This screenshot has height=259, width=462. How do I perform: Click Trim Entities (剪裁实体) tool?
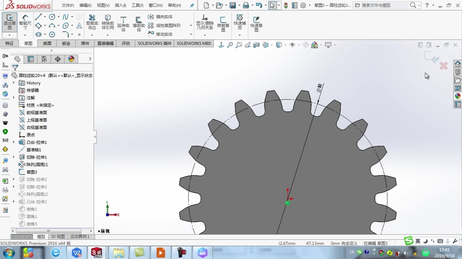(x=92, y=22)
